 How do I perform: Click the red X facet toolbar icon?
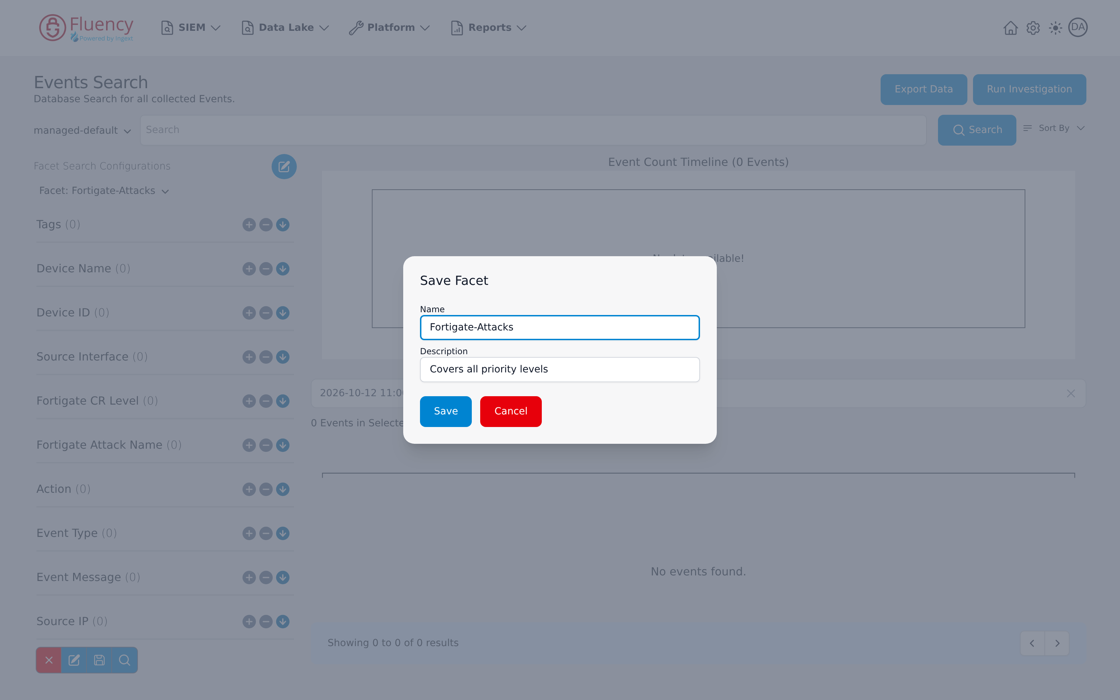[x=49, y=660]
